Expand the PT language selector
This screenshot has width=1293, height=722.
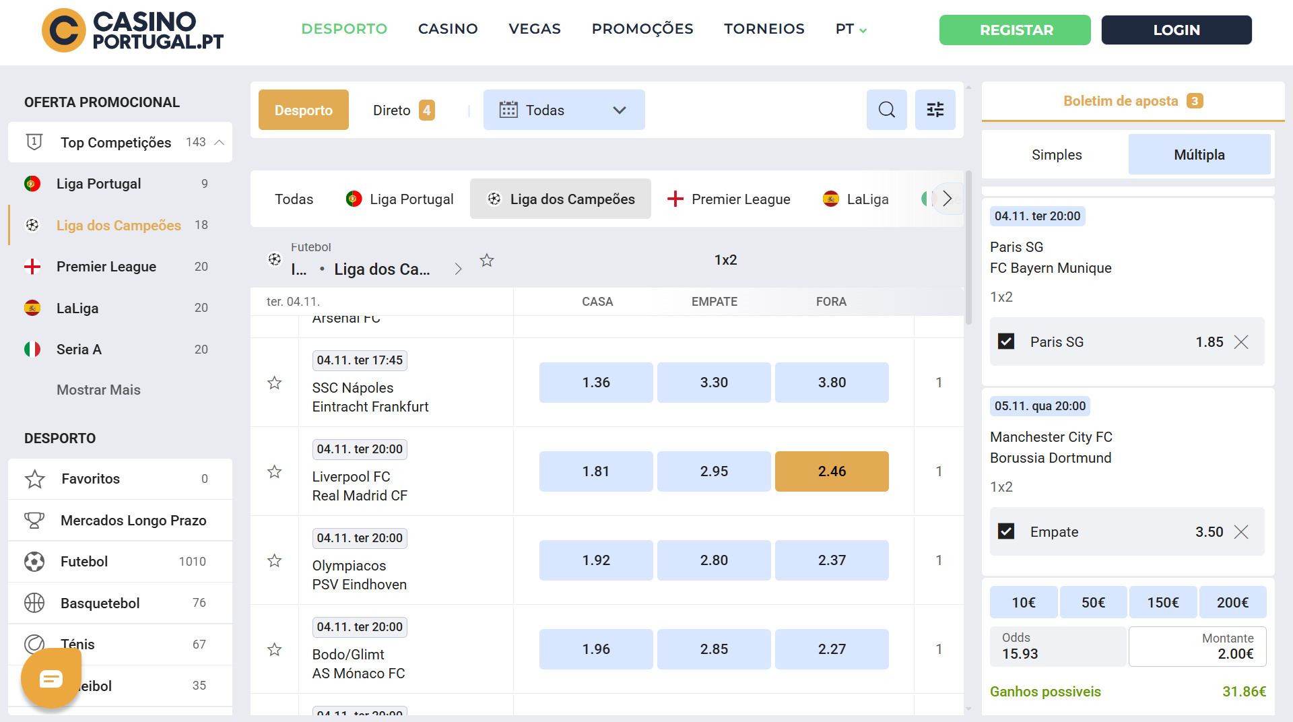(851, 29)
